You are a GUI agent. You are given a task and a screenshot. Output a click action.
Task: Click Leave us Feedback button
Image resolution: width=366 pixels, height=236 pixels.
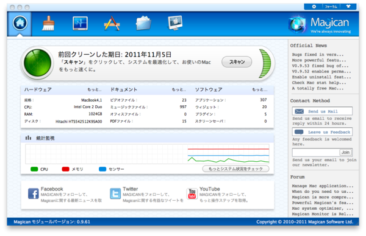322,132
